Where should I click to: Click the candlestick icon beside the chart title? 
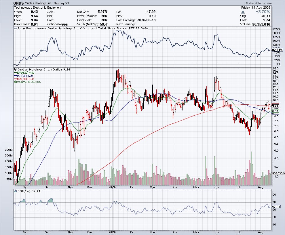point(16,69)
